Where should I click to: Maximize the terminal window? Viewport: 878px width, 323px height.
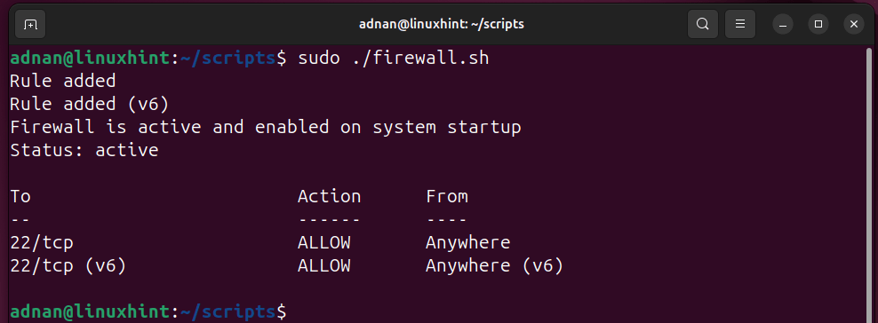click(x=818, y=24)
